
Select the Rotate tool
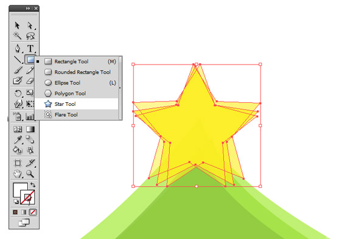[18, 93]
